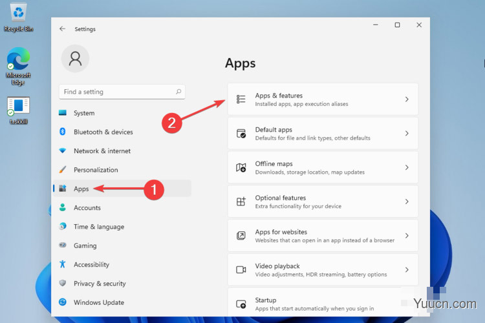Screen dimensions: 485x323
Task: Click the Apps & features list icon
Action: coord(241,99)
